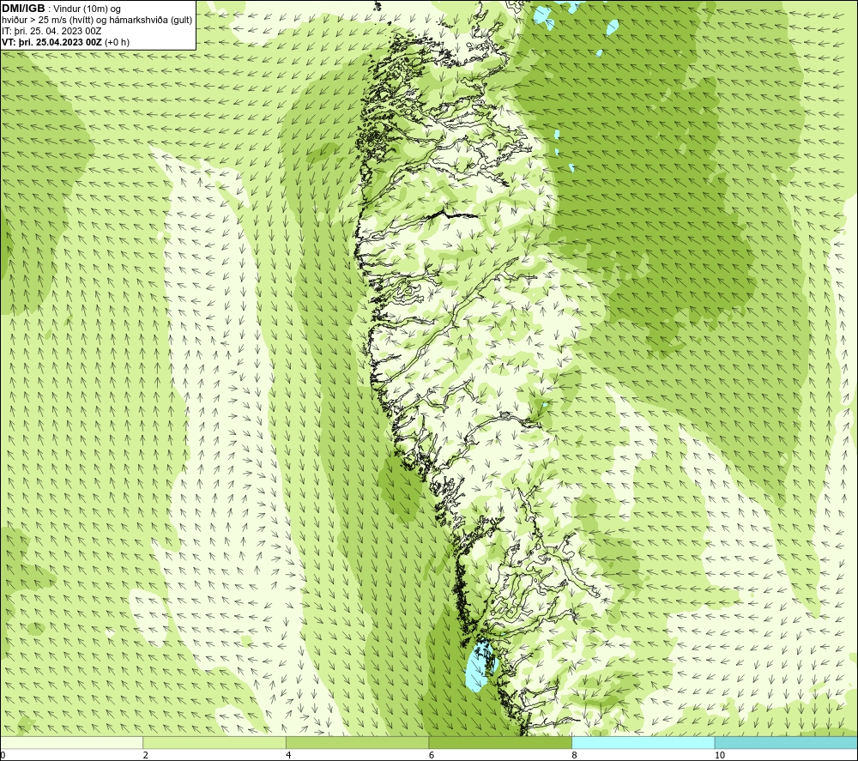Click the scale label '10'

(x=720, y=756)
